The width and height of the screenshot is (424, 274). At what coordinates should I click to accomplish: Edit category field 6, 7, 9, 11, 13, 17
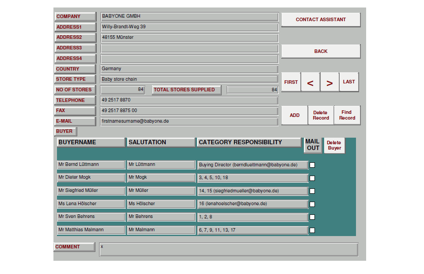(x=253, y=230)
